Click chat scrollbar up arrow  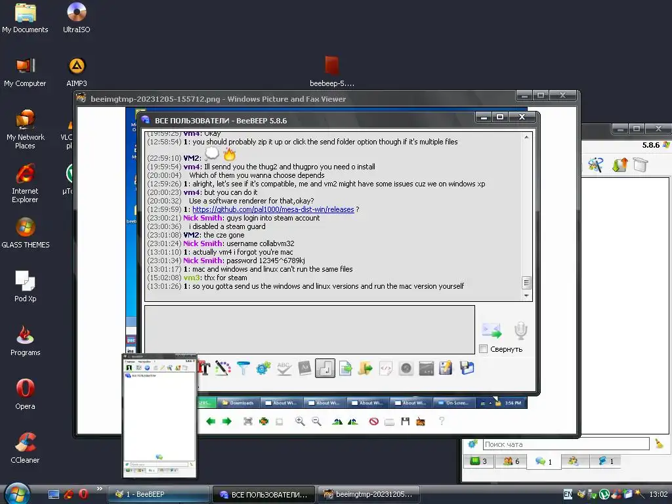pos(526,137)
